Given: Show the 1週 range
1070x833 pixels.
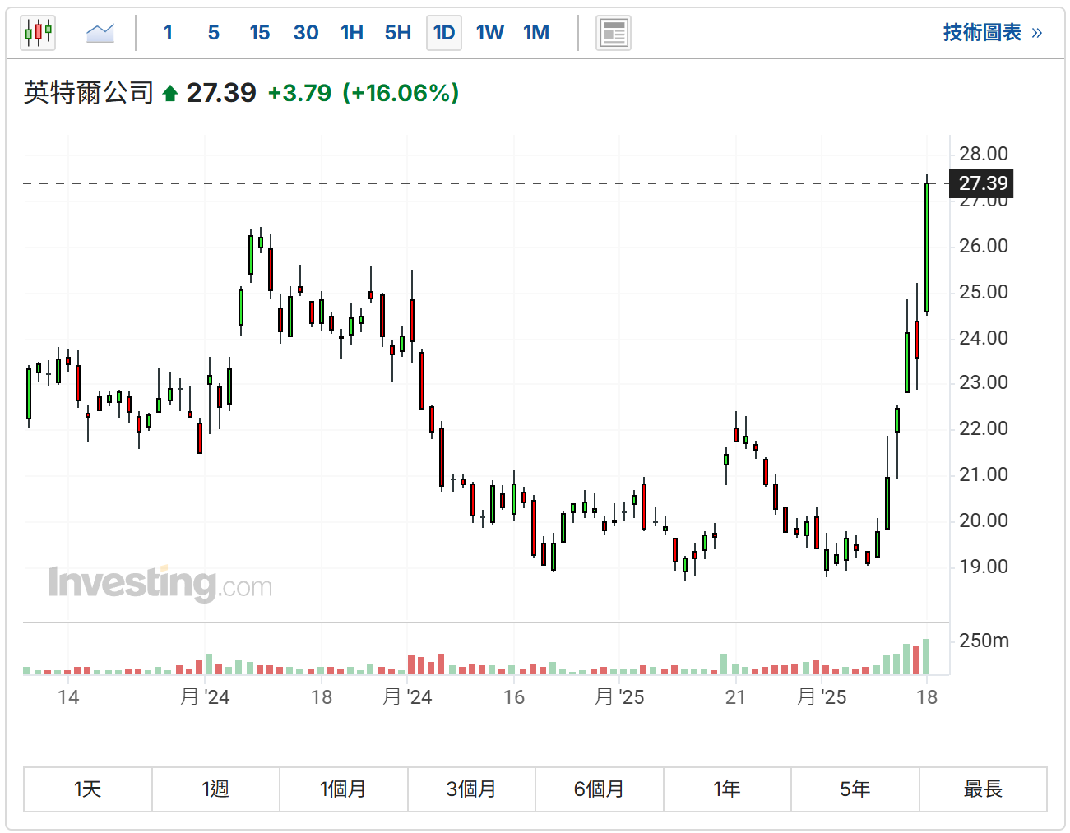Looking at the screenshot, I should click(215, 789).
